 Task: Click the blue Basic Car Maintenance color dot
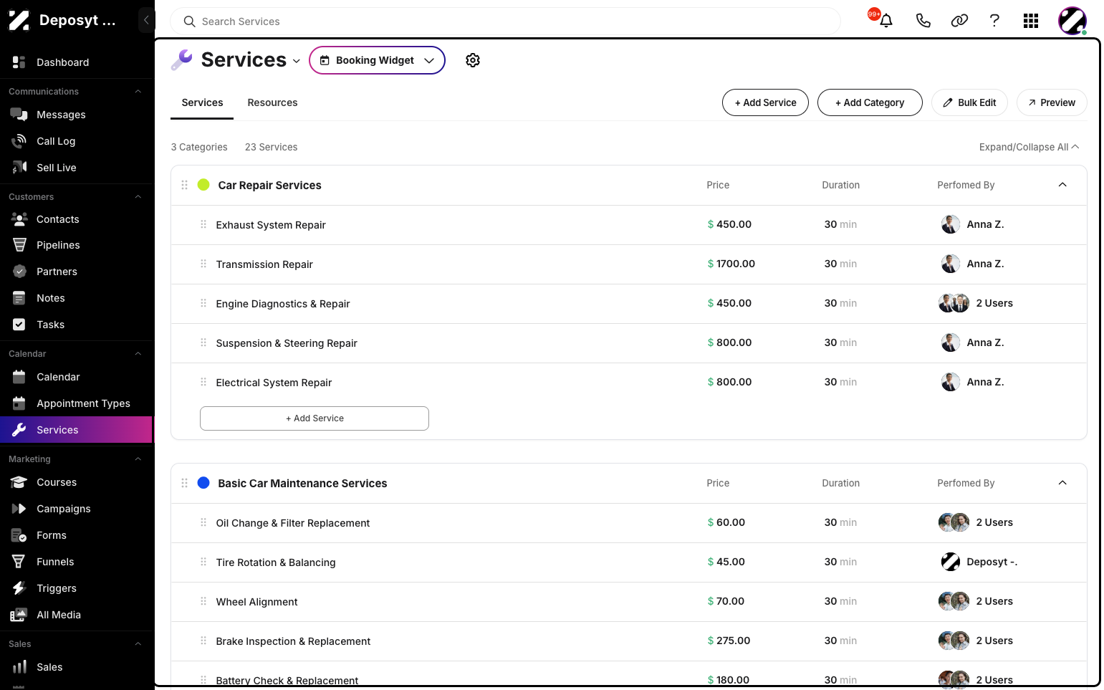[203, 483]
